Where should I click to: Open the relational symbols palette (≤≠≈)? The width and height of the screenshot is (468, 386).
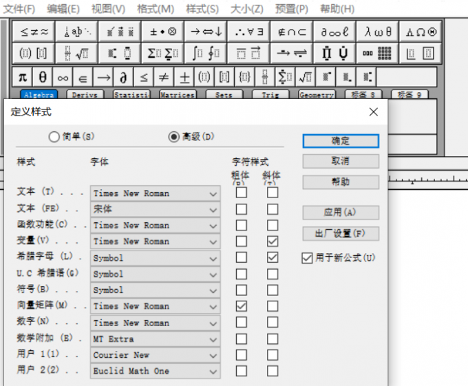[x=34, y=32]
